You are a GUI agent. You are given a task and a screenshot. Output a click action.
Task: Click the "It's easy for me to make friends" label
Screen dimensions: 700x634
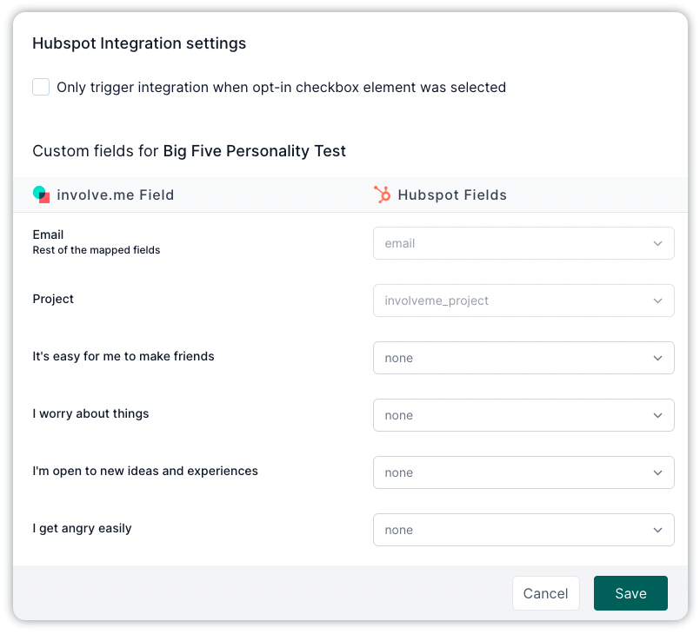[123, 356]
